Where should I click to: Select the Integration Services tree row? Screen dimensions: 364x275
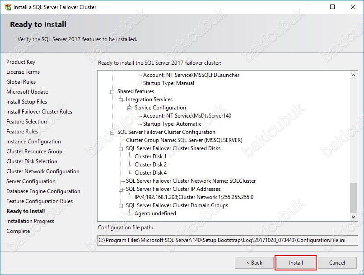[x=149, y=100]
